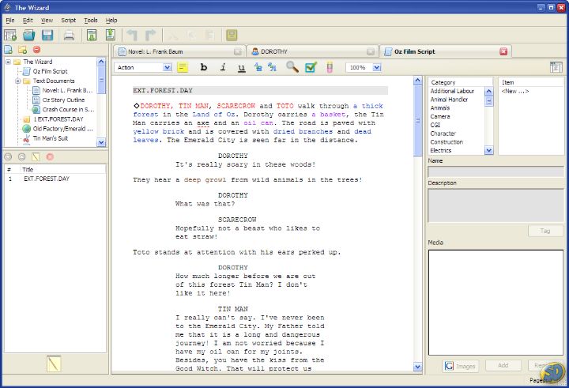569x388 pixels.
Task: Click the Name input field
Action: point(496,171)
